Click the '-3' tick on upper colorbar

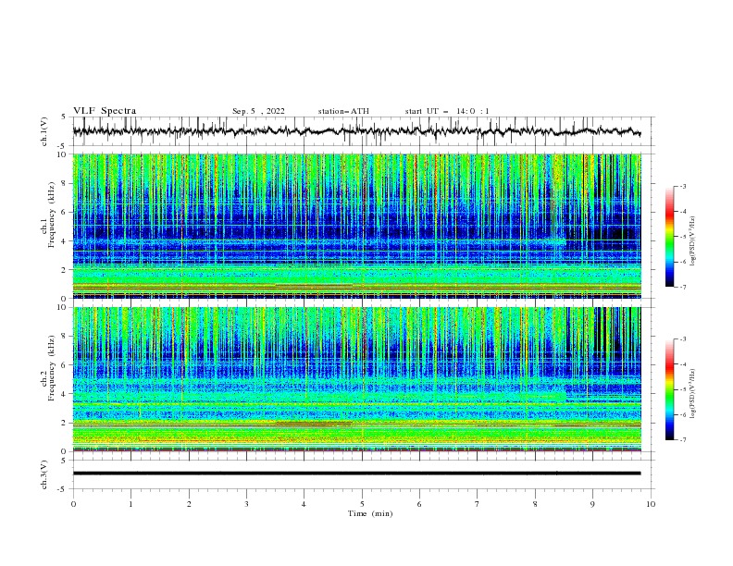pos(682,186)
